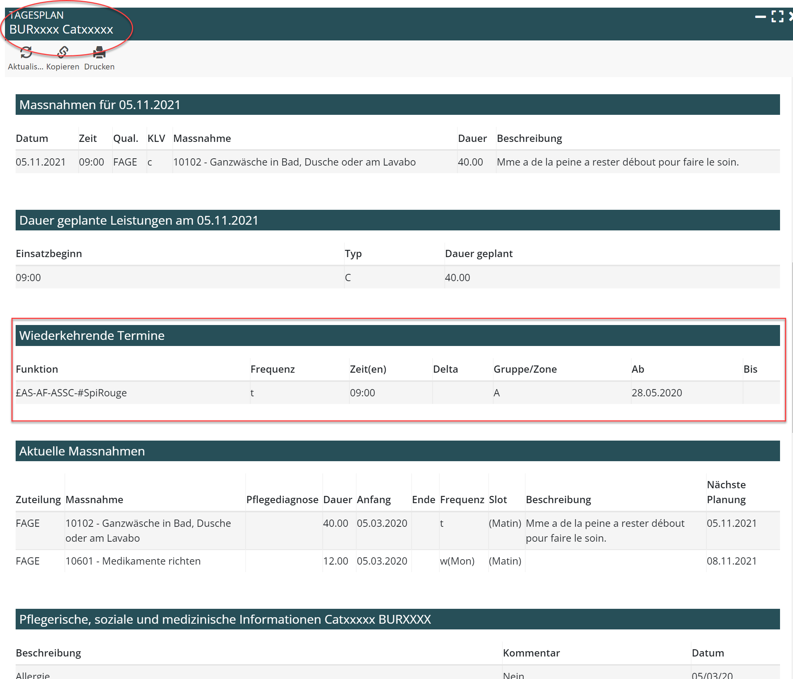Screen dimensions: 793x679
Task: Select the 10102 Ganzwäsche row in Massnahmen
Action: (294, 162)
